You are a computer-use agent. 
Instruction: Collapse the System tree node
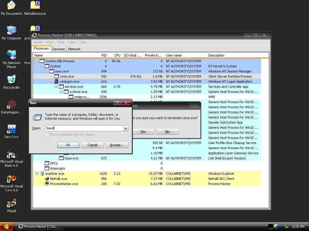click(x=42, y=66)
